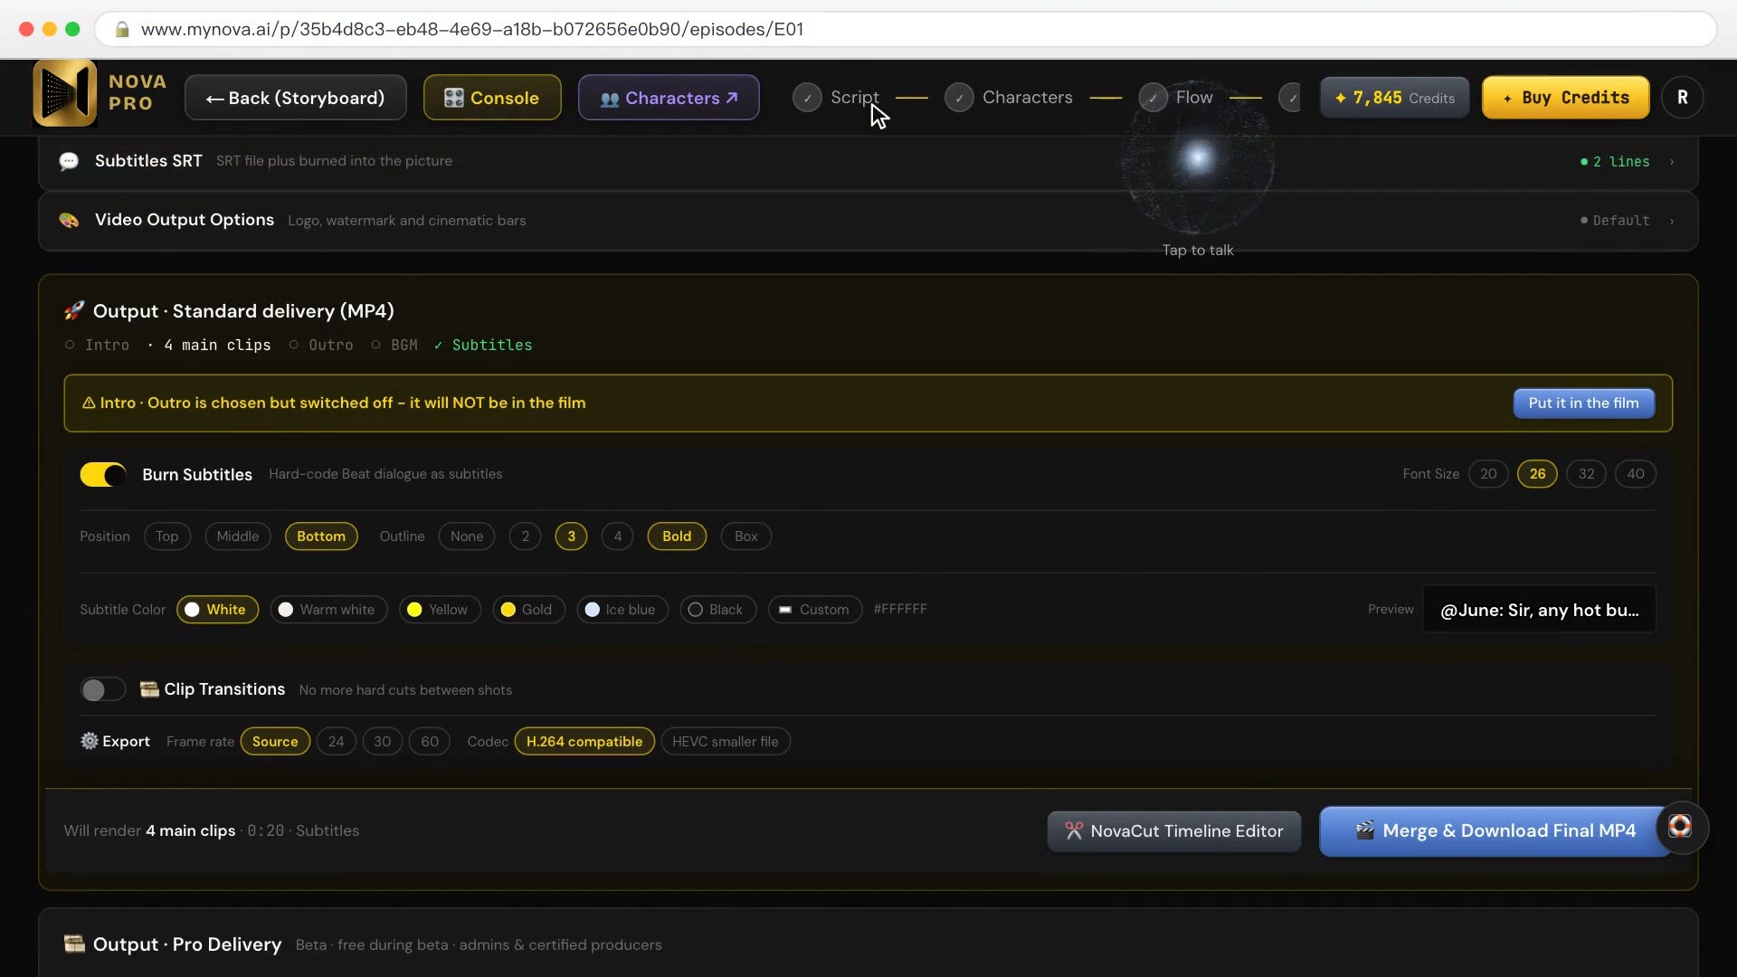The height and width of the screenshot is (977, 1737).
Task: Click the Flow step checkmark icon
Action: (x=1153, y=98)
